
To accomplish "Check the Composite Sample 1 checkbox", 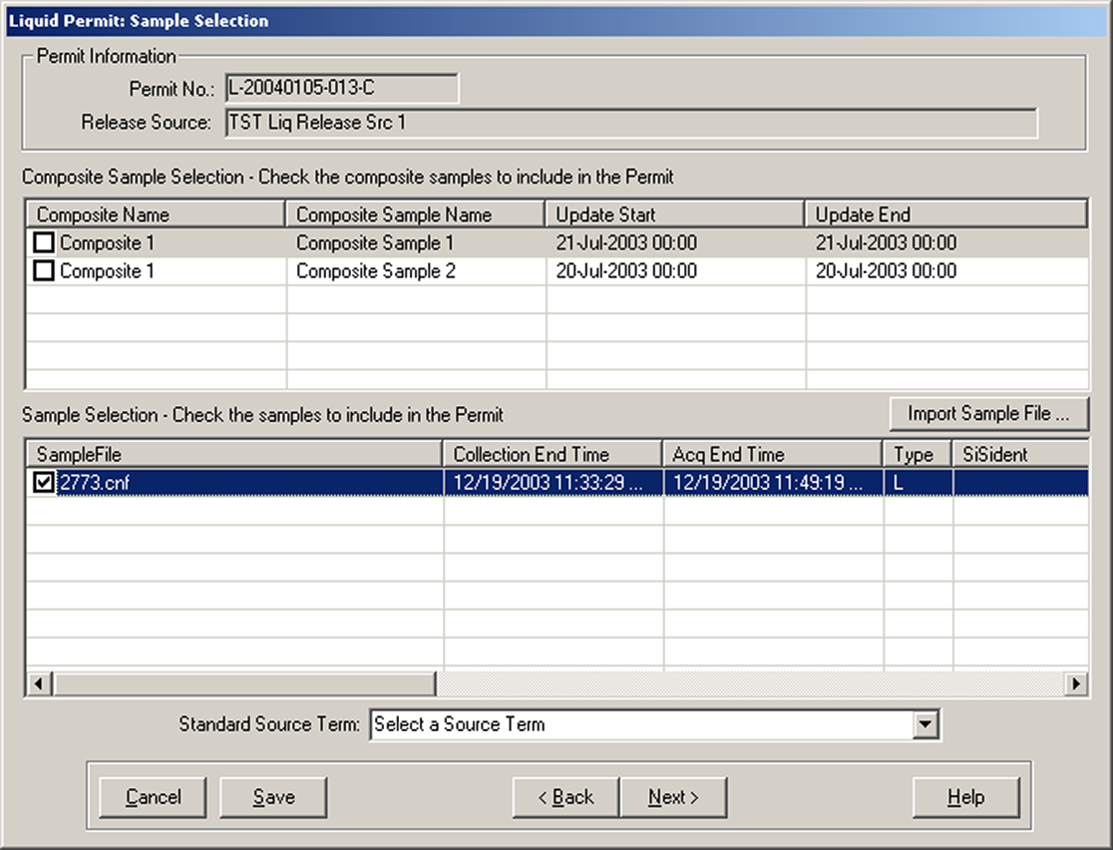I will [x=42, y=241].
